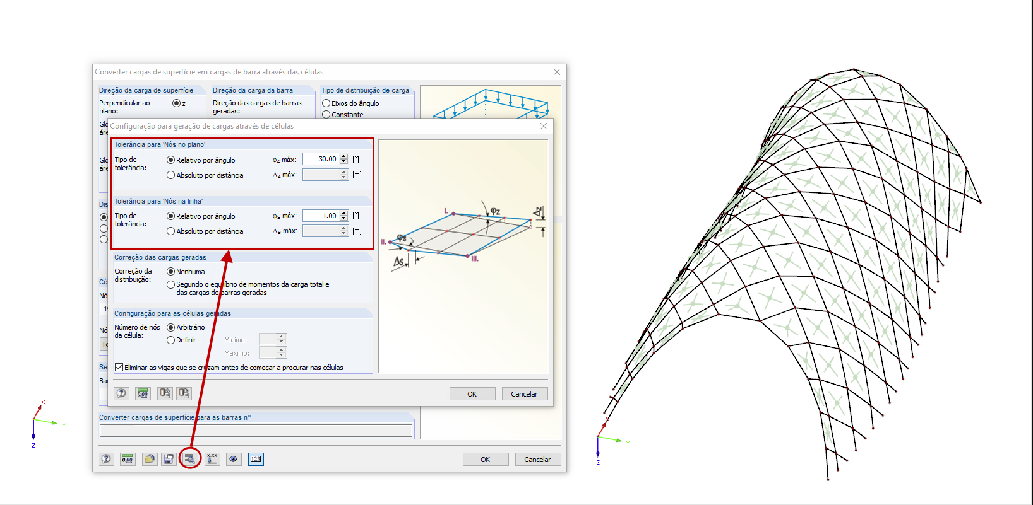This screenshot has width=1033, height=505.
Task: Click the save diskette icon in converter dialog
Action: pyautogui.click(x=168, y=459)
